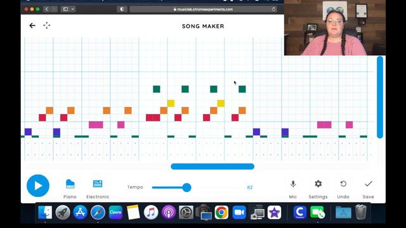Open Song Maker Settings gear
The image size is (406, 228).
click(x=318, y=184)
